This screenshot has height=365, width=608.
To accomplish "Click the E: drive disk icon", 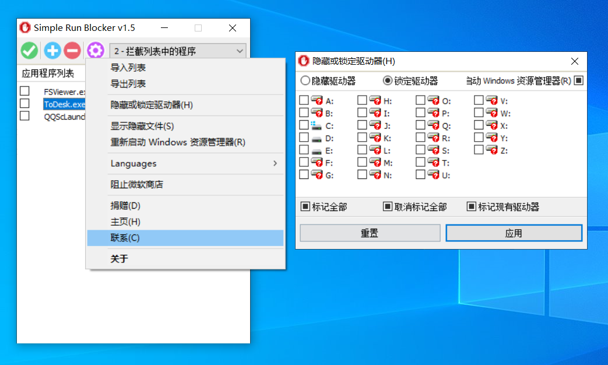I will click(x=317, y=150).
